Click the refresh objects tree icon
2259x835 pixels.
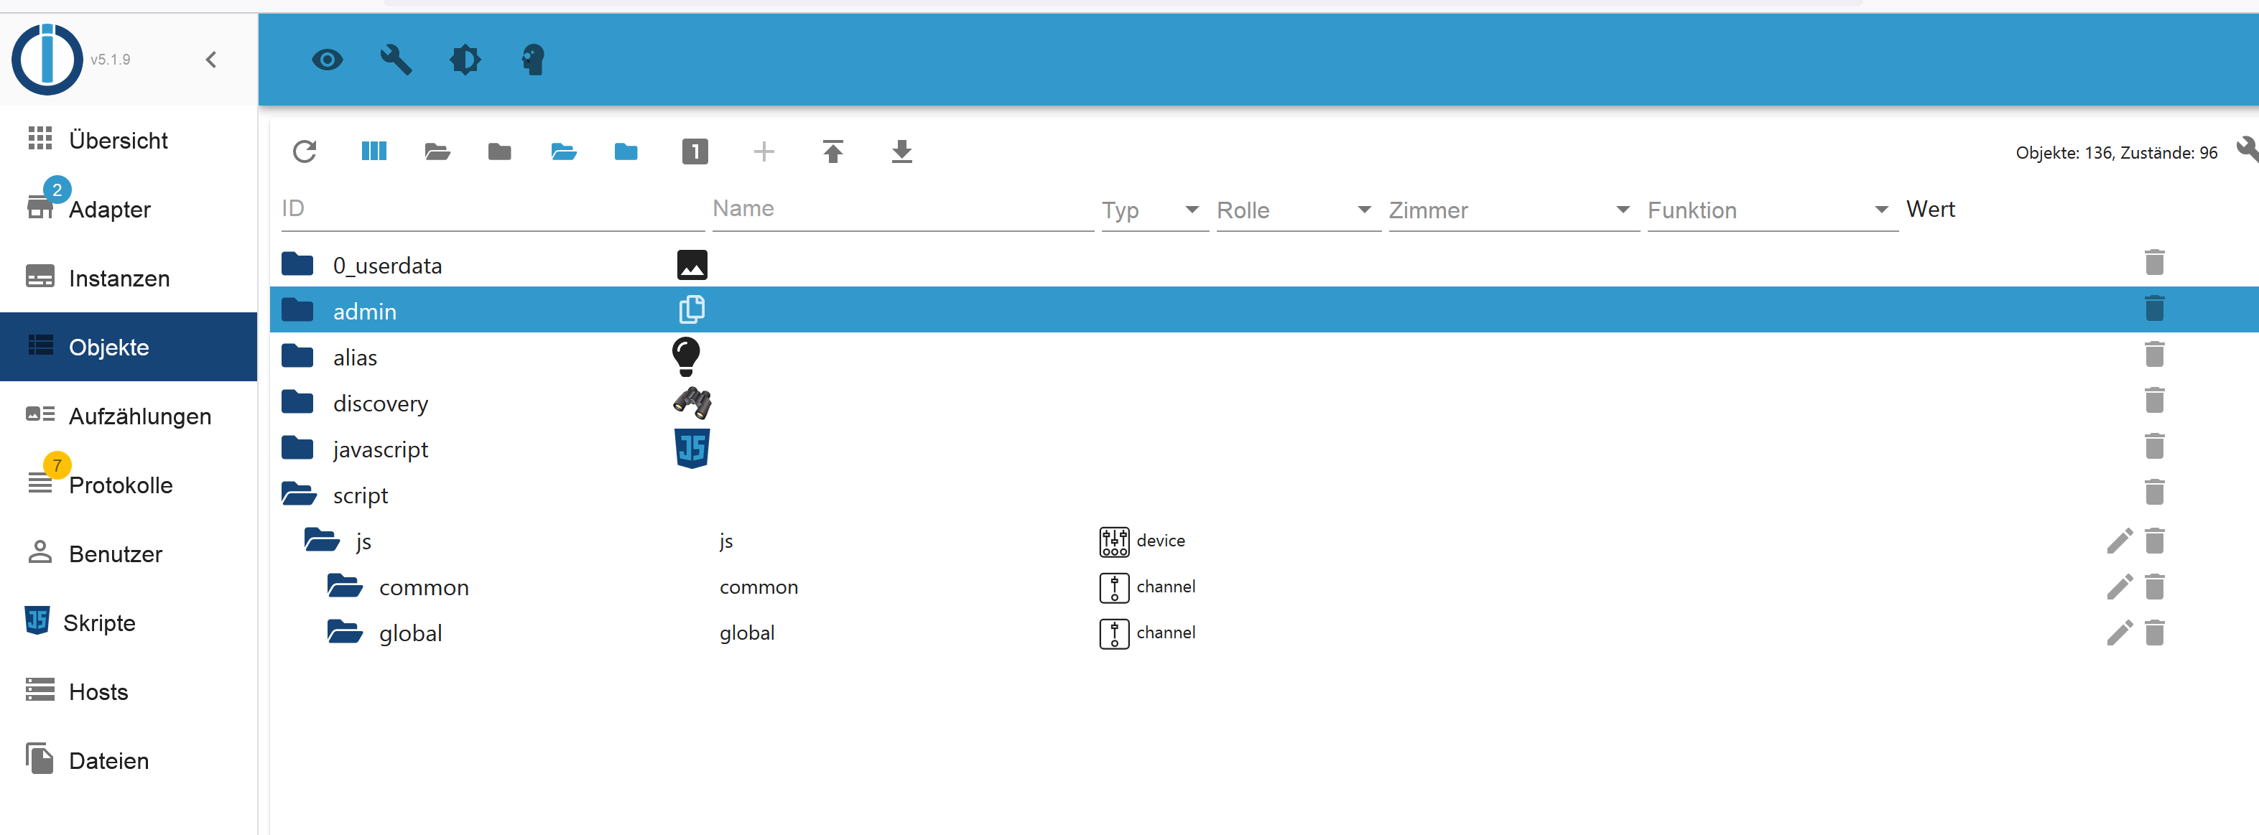point(305,151)
